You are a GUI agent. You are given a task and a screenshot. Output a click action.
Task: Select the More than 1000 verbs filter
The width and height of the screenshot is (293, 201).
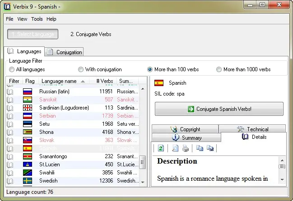coord(243,69)
